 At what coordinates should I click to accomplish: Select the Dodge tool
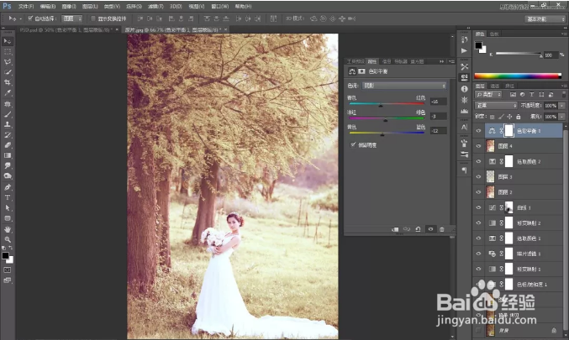(8, 176)
